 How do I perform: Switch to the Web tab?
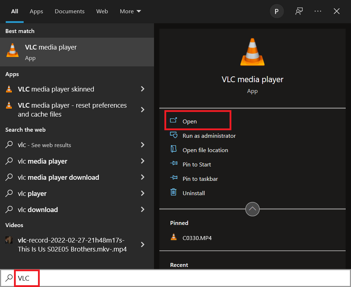pyautogui.click(x=102, y=11)
